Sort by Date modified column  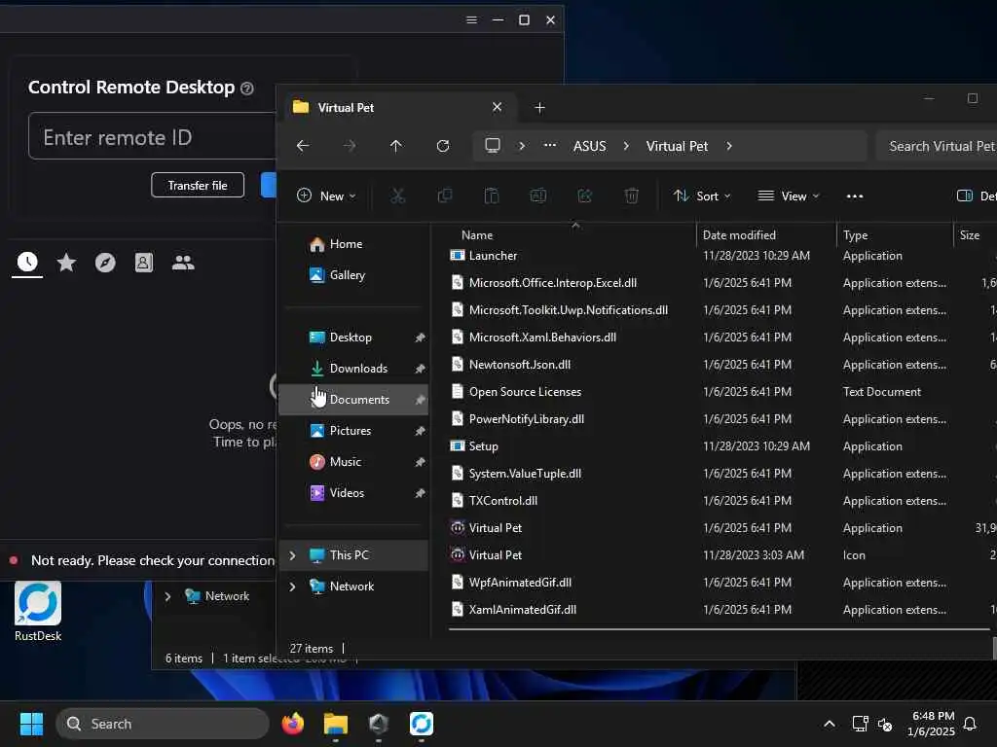(x=739, y=235)
